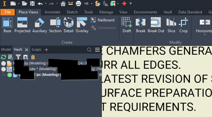Search in the Vault browser
This screenshot has height=117, width=212.
click(x=89, y=50)
